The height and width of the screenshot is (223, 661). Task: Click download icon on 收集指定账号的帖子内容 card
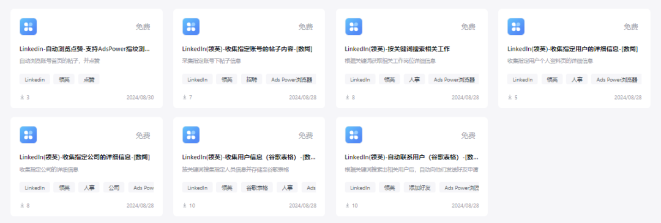185,97
